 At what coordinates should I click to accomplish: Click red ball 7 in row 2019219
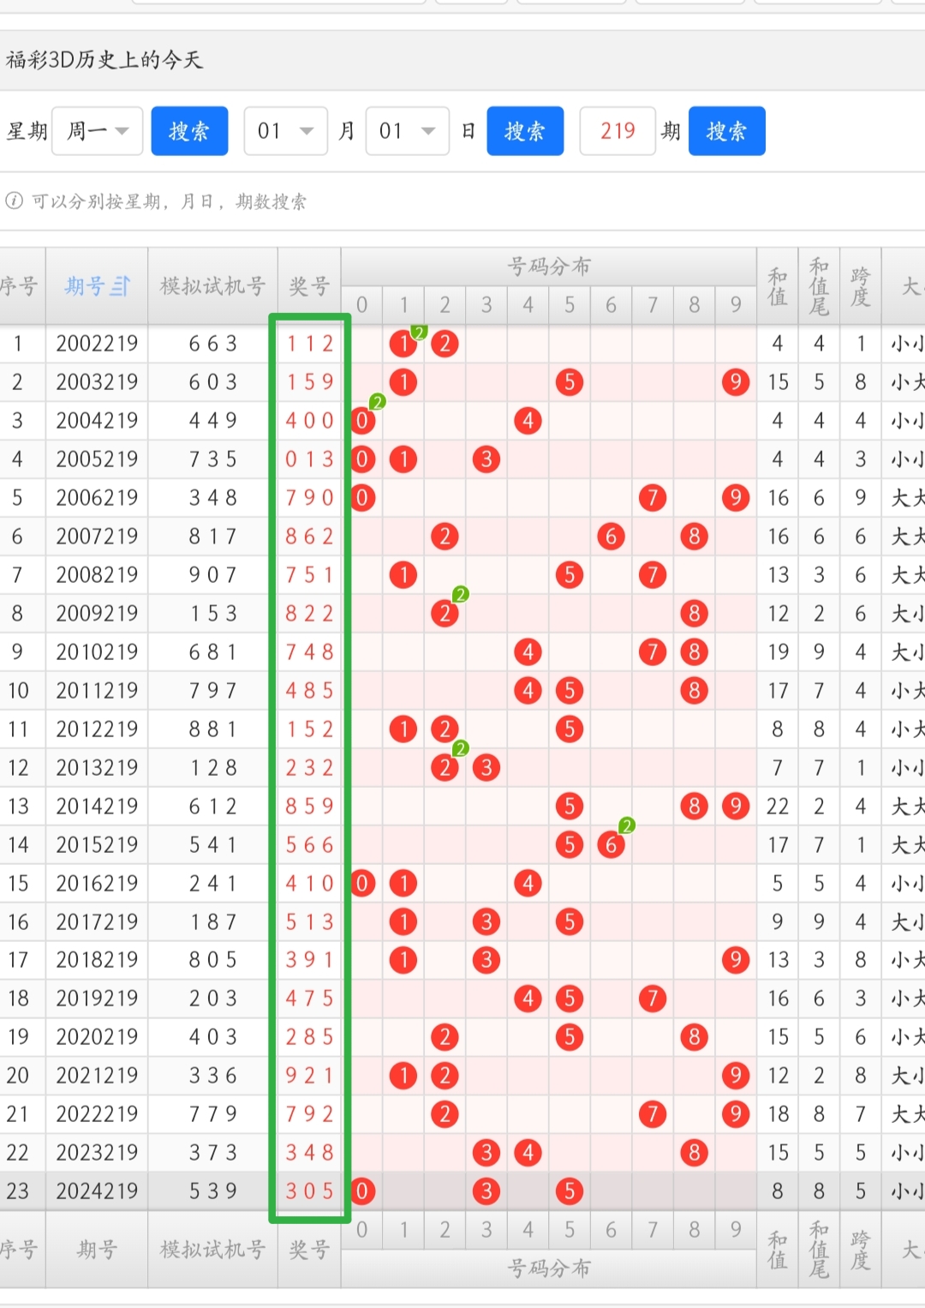pos(653,999)
